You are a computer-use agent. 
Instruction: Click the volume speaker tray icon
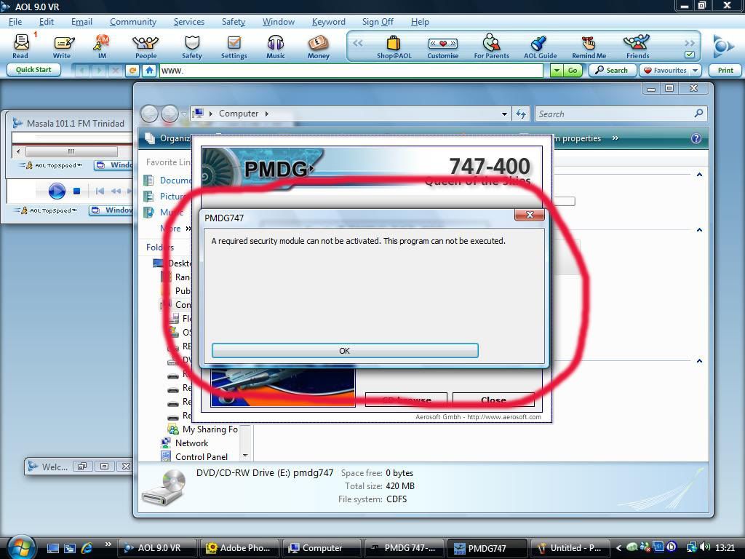[x=705, y=547]
